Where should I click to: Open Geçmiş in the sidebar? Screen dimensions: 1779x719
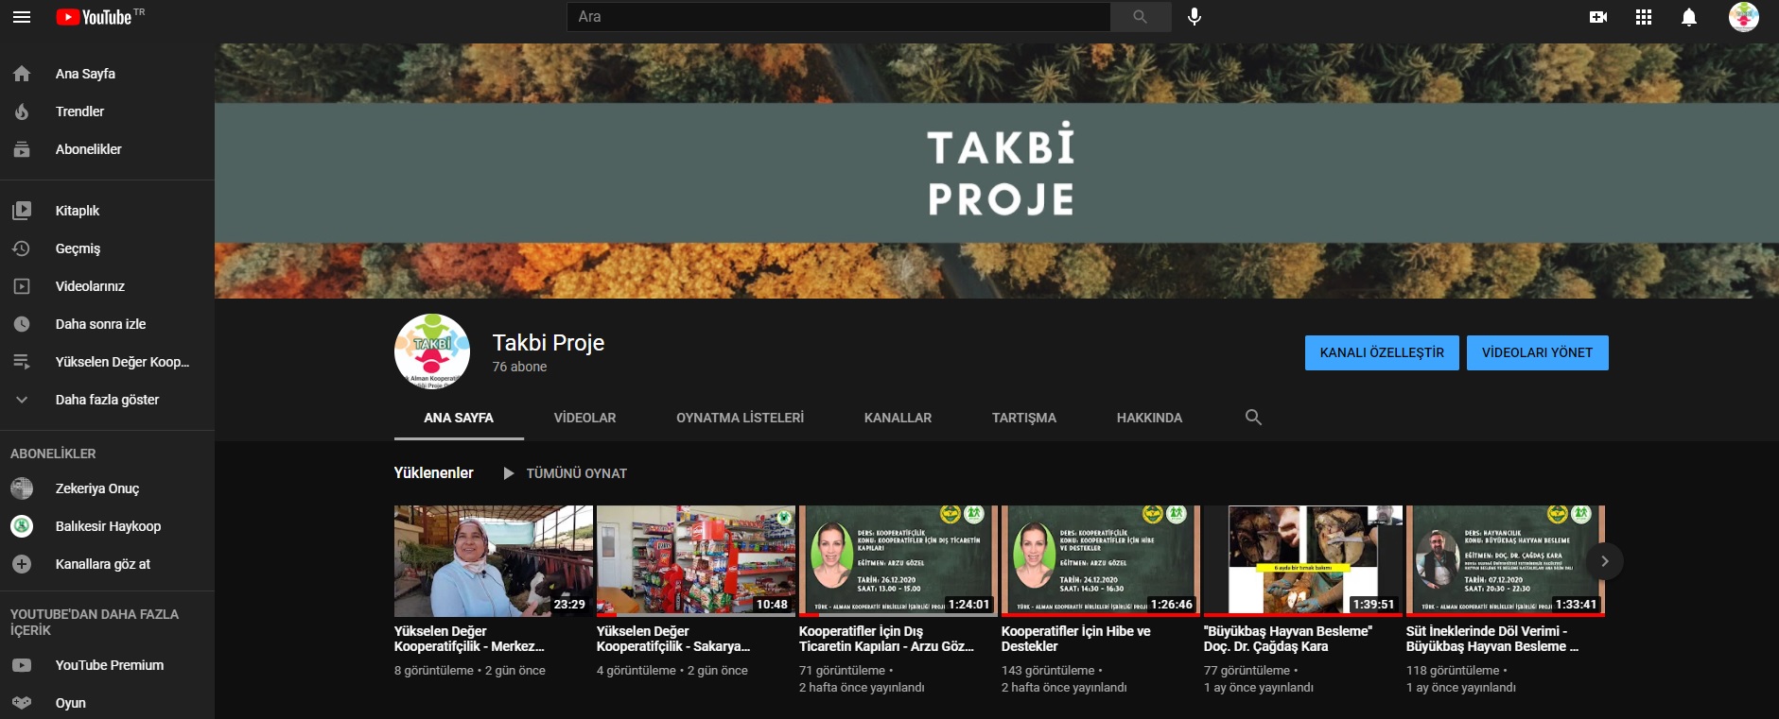point(78,248)
